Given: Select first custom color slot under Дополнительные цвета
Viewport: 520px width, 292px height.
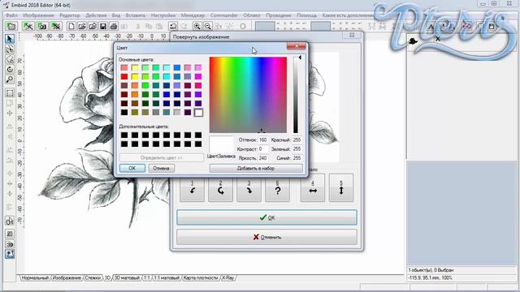Looking at the screenshot, I should (124, 135).
